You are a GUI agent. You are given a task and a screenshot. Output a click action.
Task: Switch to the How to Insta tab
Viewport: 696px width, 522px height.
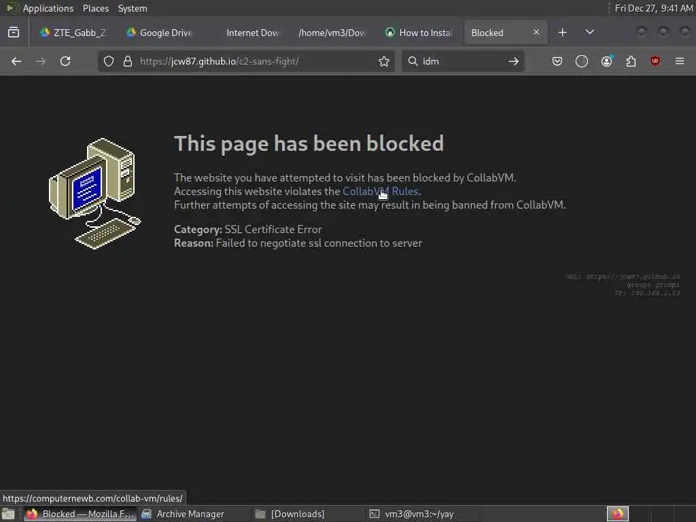(x=419, y=33)
